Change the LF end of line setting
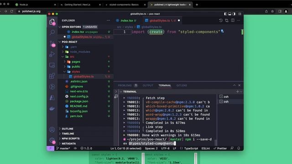This screenshot has height=164, width=292. click(x=174, y=148)
